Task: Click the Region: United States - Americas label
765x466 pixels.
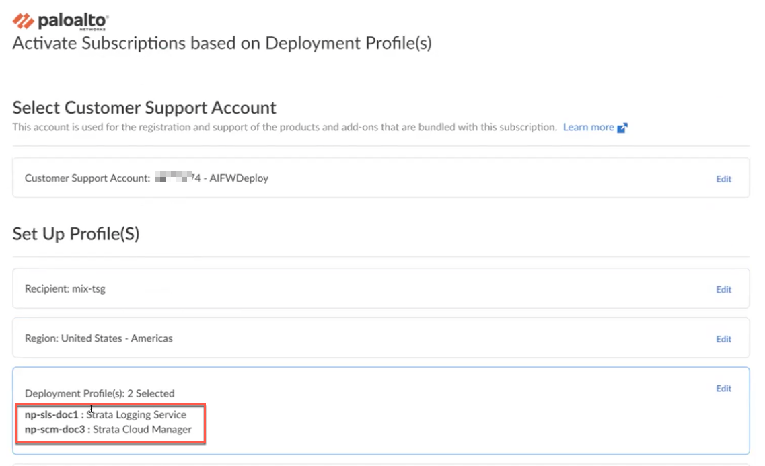Action: click(x=99, y=338)
